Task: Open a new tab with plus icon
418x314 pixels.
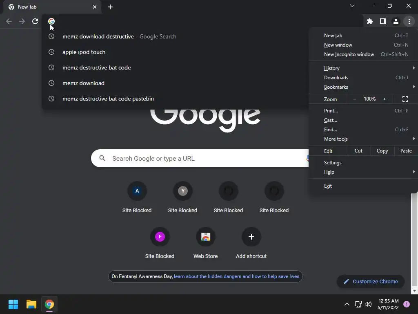Action: coord(110,7)
